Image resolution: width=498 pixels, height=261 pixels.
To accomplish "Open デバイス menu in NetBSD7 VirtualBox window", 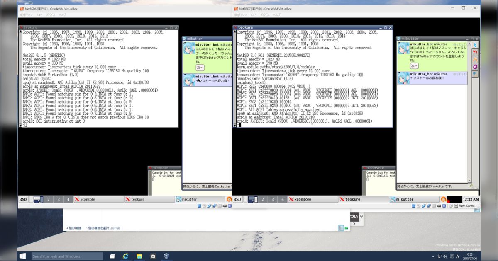I will click(x=265, y=15).
